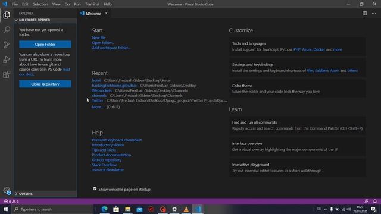This screenshot has height=214, width=381.
Task: Open the recent hotel project
Action: [96, 80]
